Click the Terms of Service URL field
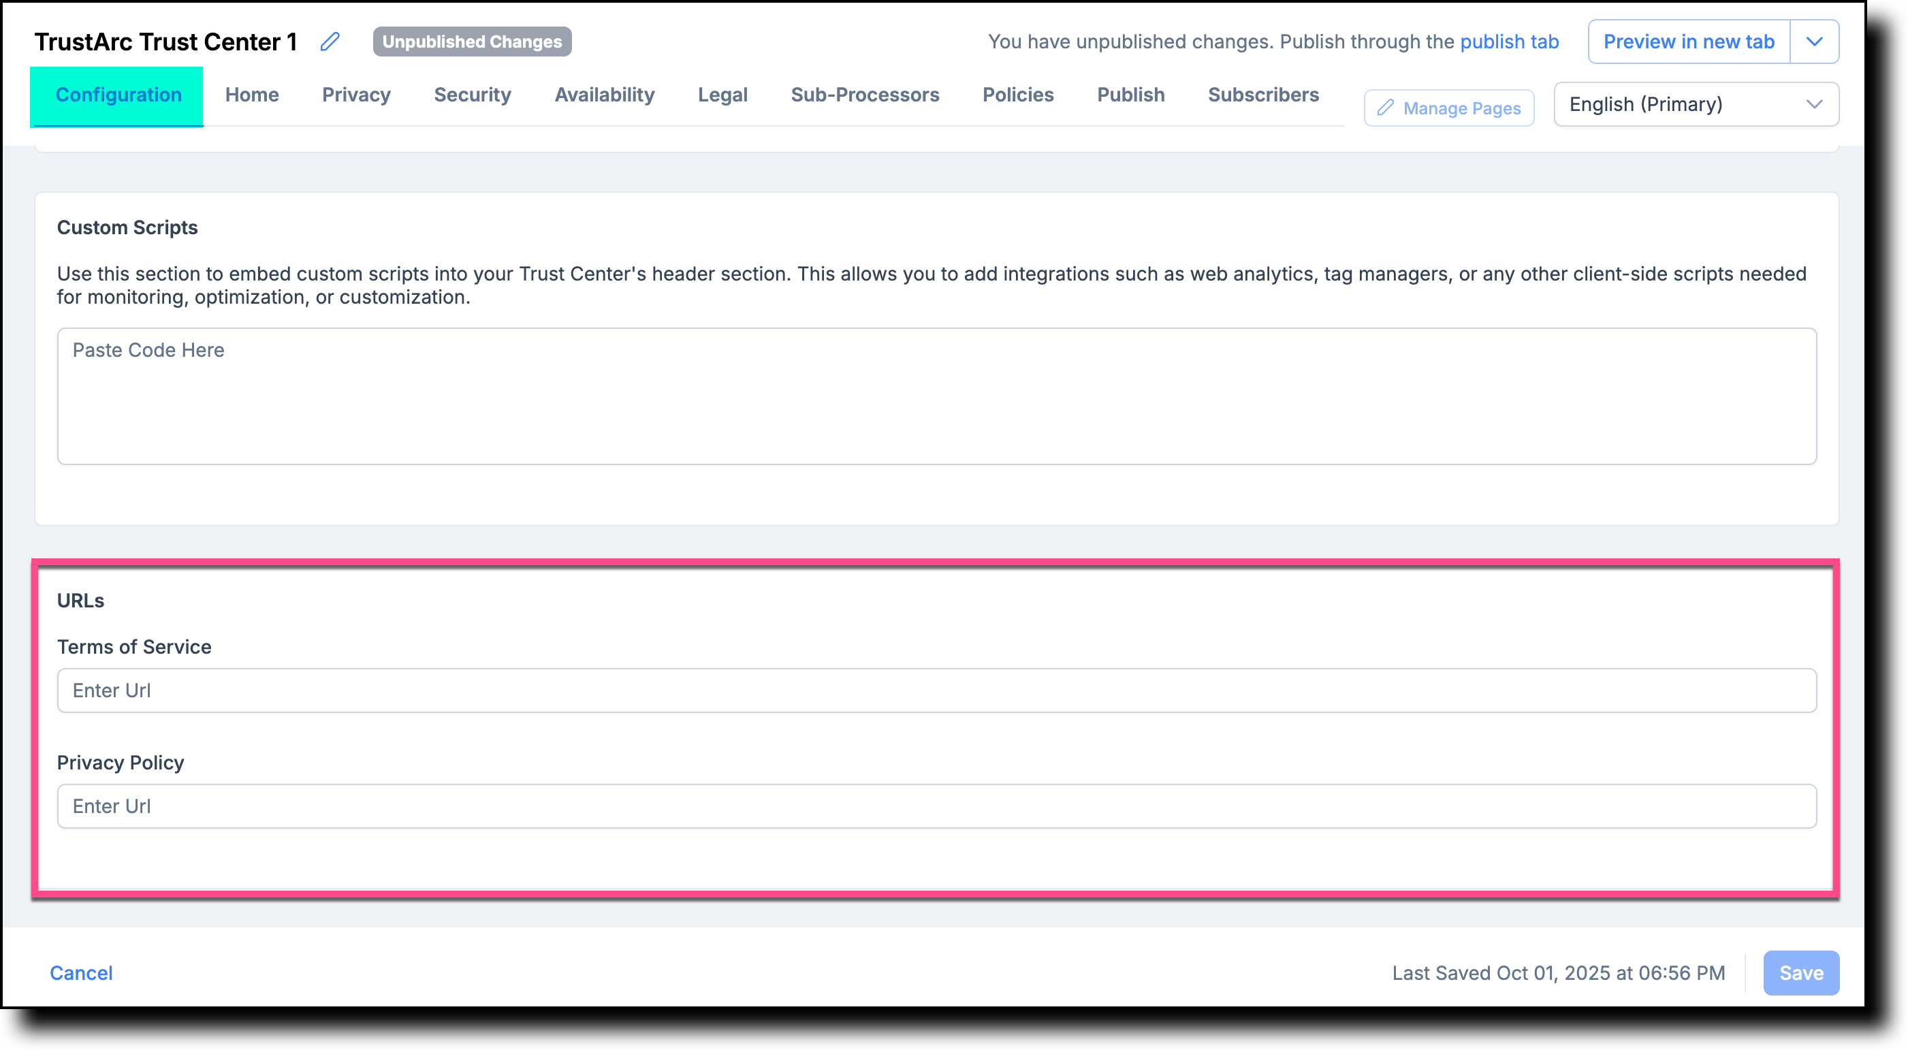This screenshot has width=1908, height=1050. pos(936,691)
